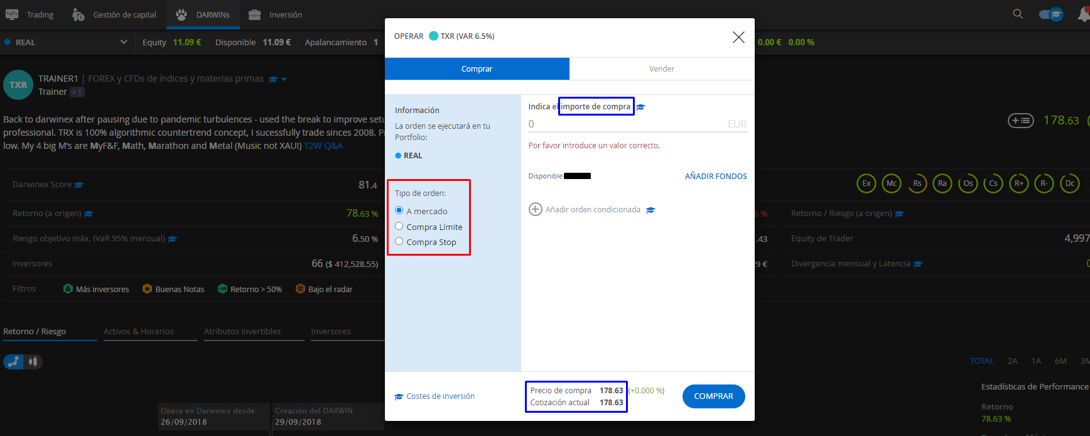Open Gestión de capital menu
Image resolution: width=1090 pixels, height=436 pixels.
click(114, 14)
